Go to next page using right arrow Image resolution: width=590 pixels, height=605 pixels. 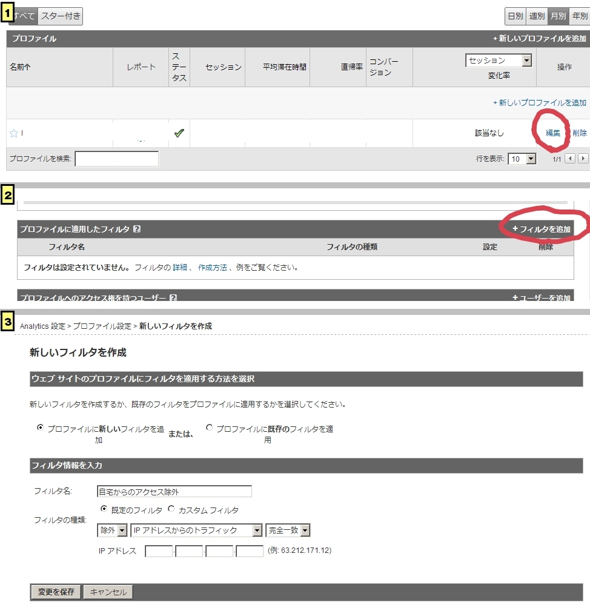[x=583, y=159]
